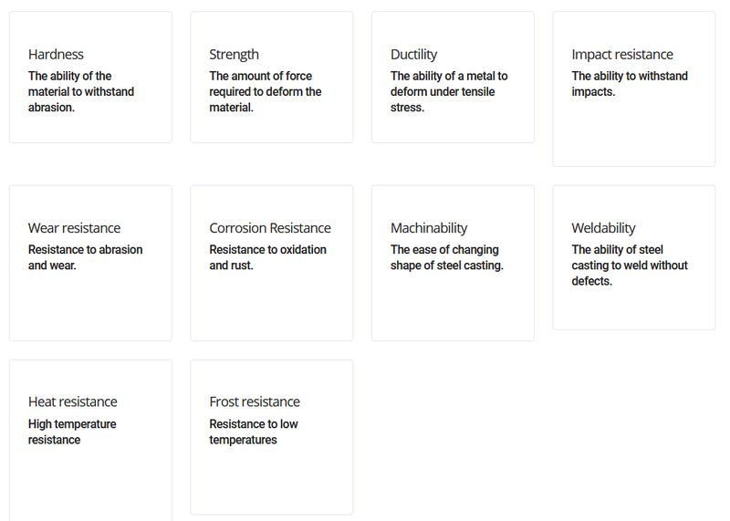The width and height of the screenshot is (730, 521).
Task: Click the Hardness description about withstanding abrasion
Action: pos(81,92)
